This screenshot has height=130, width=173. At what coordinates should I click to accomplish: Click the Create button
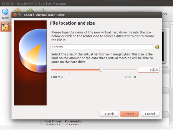(x=129, y=114)
